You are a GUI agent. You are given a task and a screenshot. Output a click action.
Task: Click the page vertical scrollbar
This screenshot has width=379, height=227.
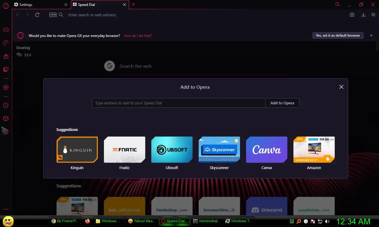click(x=377, y=47)
